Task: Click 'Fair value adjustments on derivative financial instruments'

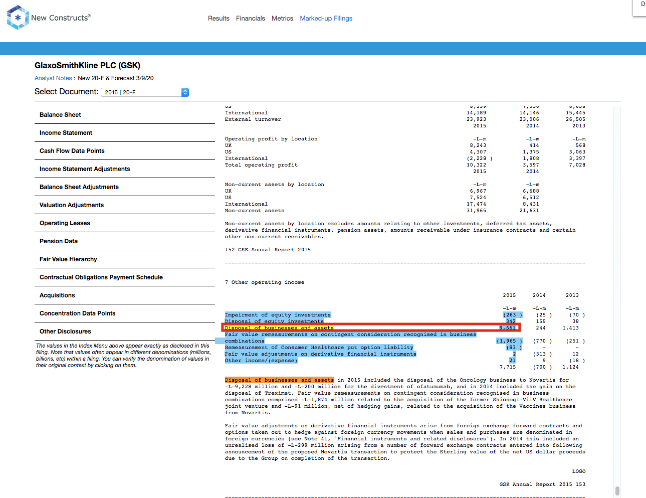Action: point(321,354)
